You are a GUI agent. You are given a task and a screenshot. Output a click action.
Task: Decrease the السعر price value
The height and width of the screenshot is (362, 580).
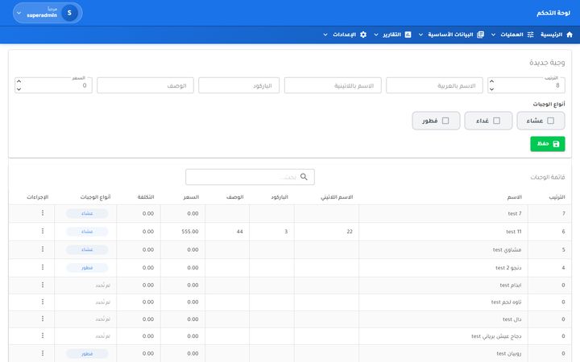pos(19,89)
